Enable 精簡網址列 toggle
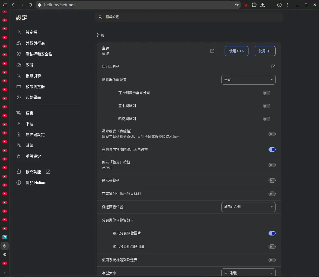This screenshot has width=319, height=277. pos(266,119)
